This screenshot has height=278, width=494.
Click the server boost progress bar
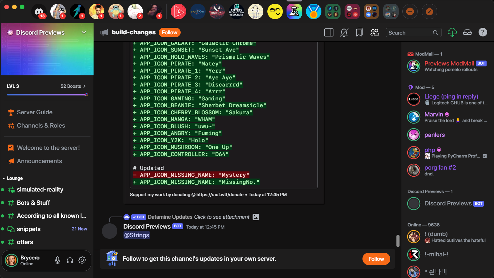47,95
